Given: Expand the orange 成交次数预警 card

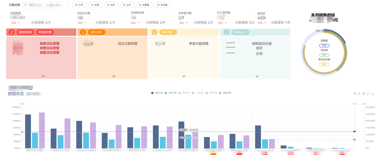Looking at the screenshot, I should [114, 77].
